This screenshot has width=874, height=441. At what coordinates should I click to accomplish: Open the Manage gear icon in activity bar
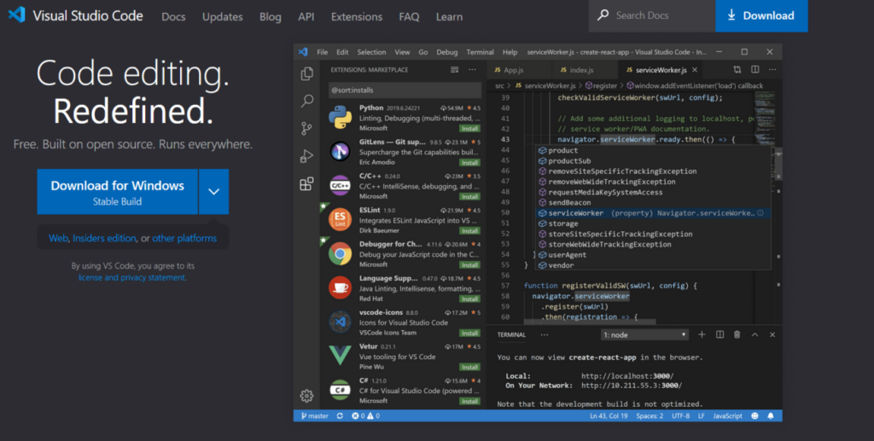click(x=306, y=395)
